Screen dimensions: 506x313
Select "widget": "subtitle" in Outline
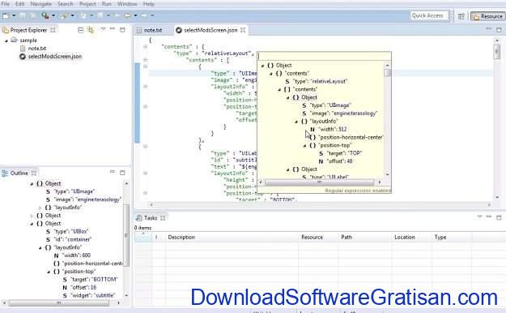click(x=93, y=295)
